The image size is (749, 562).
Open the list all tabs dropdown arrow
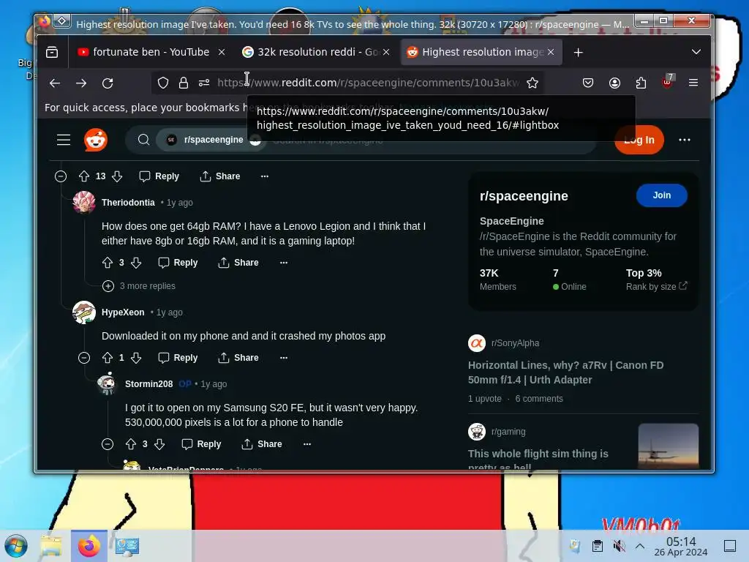[x=696, y=52]
